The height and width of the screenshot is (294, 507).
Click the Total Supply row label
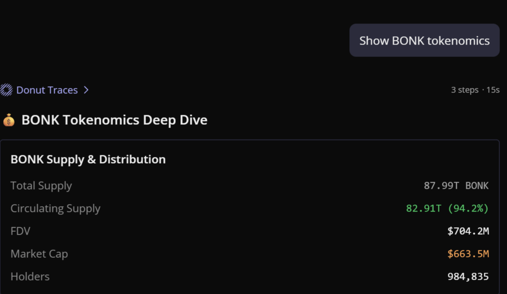pos(41,186)
